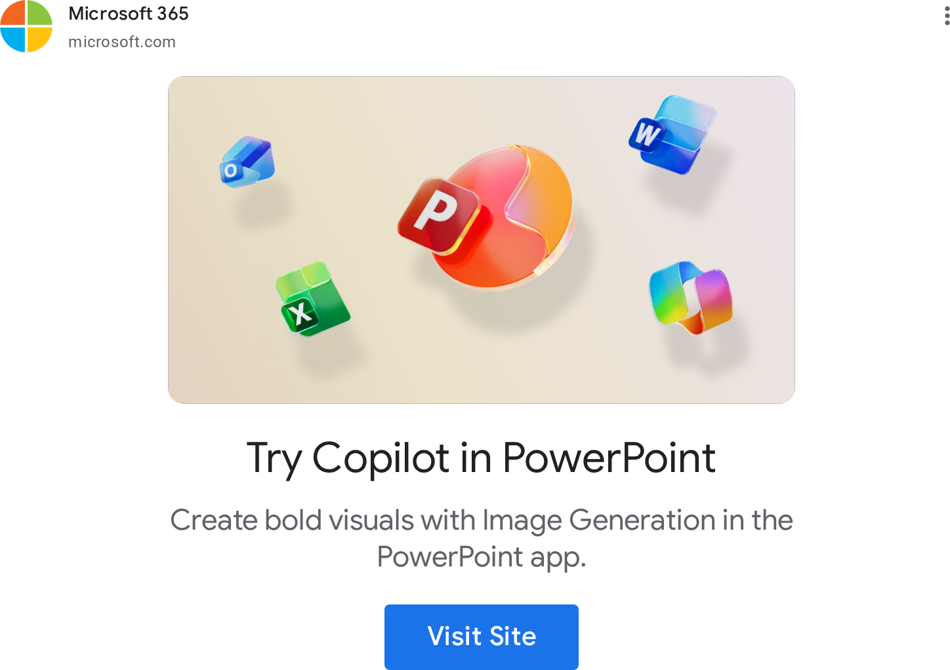Click the dark green X letter badge
Image resolution: width=950 pixels, height=670 pixels.
click(300, 313)
